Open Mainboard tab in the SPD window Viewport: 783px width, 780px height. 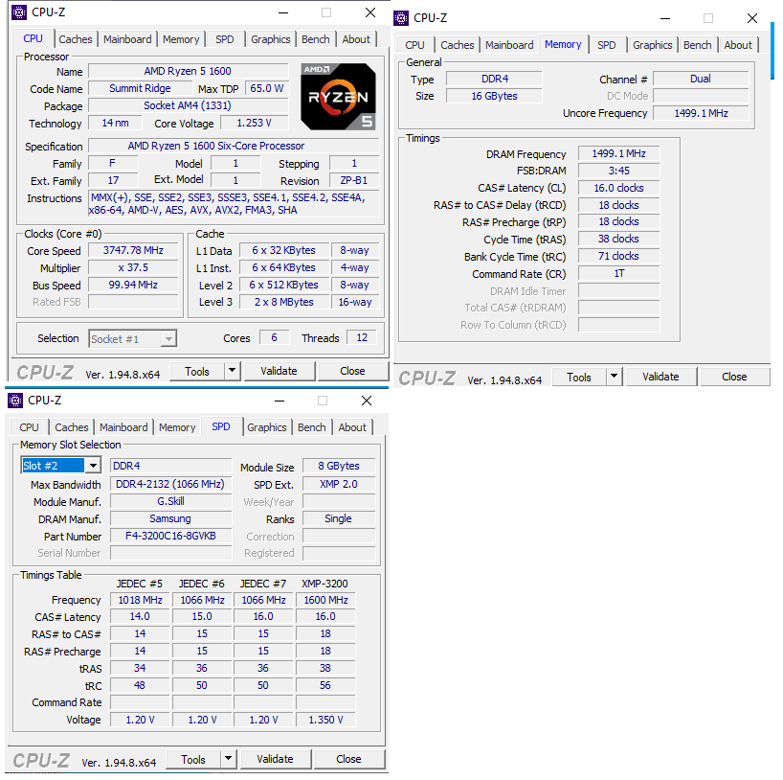pos(123,427)
